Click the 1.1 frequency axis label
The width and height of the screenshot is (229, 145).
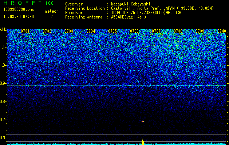coord(3,47)
